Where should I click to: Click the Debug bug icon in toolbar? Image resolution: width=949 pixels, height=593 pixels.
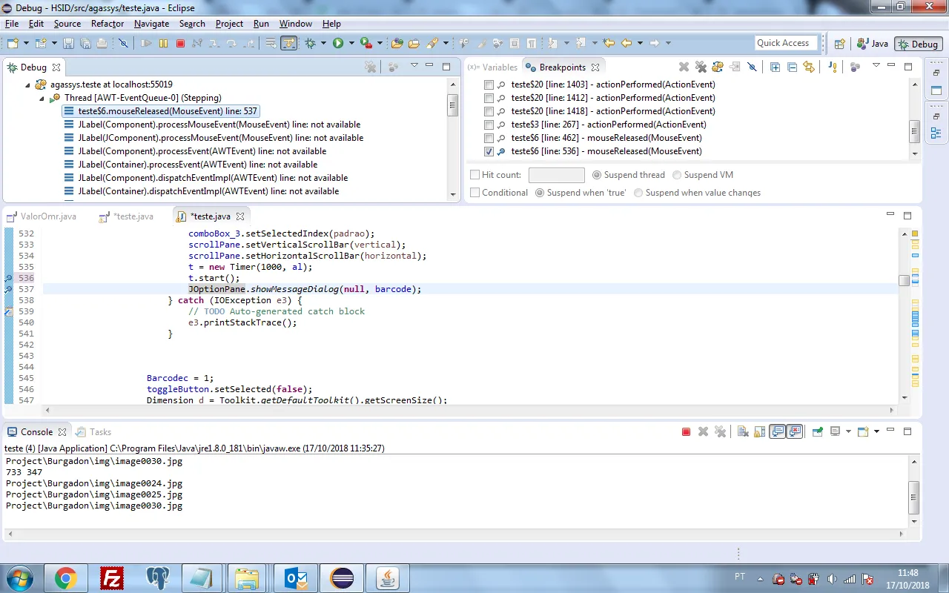pos(310,44)
